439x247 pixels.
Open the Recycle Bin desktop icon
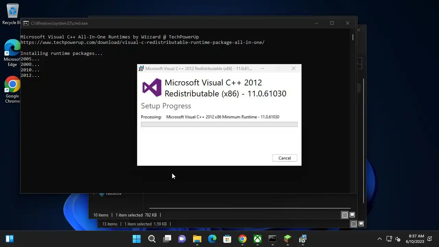pos(12,14)
